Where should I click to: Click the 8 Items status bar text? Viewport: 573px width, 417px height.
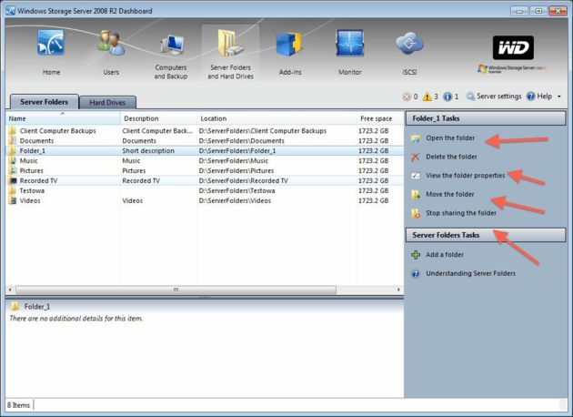(18, 405)
